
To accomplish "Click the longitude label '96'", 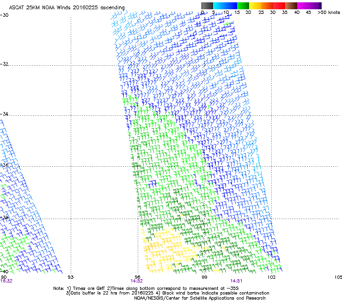I will click(137, 277).
